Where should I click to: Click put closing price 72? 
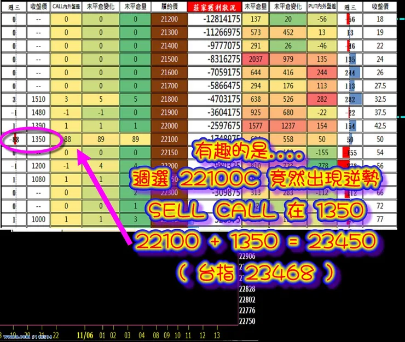click(380, 206)
